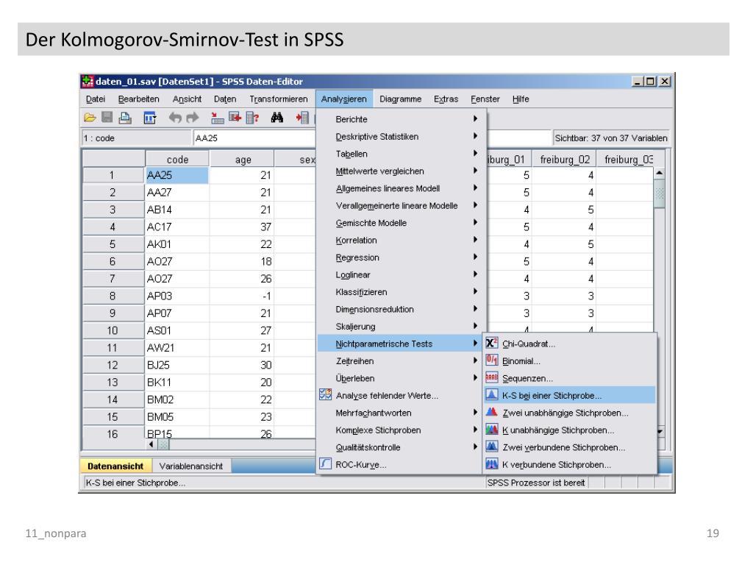
Task: Select the Nichtparametrische Tests menu entry
Action: click(401, 344)
